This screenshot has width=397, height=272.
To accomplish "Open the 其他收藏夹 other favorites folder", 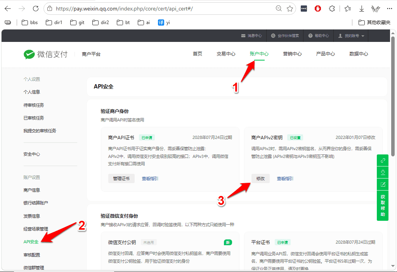I will 374,23.
